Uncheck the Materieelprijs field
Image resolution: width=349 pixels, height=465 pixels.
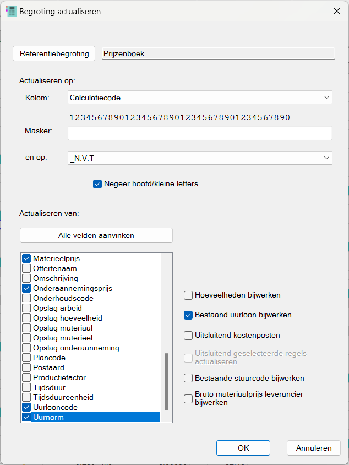click(x=26, y=258)
